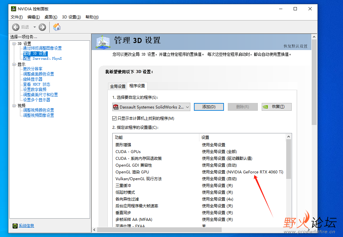Click the 3D settings header cube icon

[103, 42]
